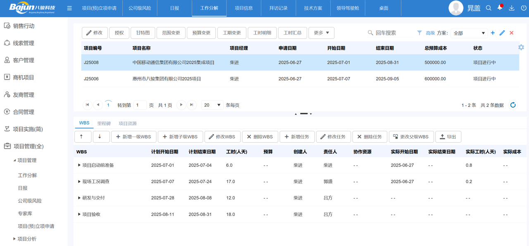Open the page size 20 dropdown
529x246 pixels.
pyautogui.click(x=212, y=105)
